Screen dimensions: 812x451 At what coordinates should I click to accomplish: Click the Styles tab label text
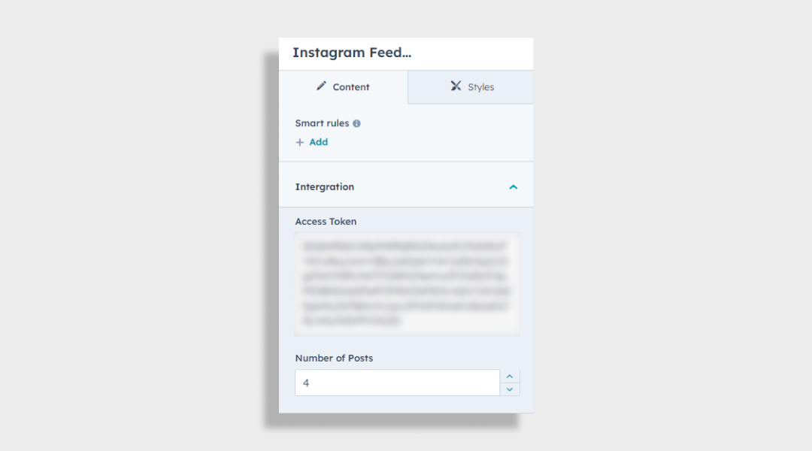[481, 87]
